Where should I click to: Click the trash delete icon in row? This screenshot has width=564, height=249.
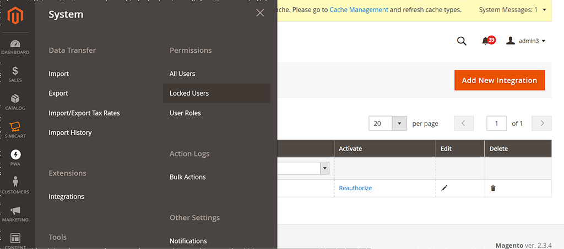tap(493, 188)
